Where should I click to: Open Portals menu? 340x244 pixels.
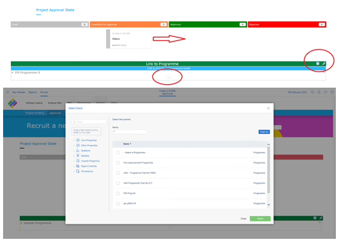pos(44,92)
